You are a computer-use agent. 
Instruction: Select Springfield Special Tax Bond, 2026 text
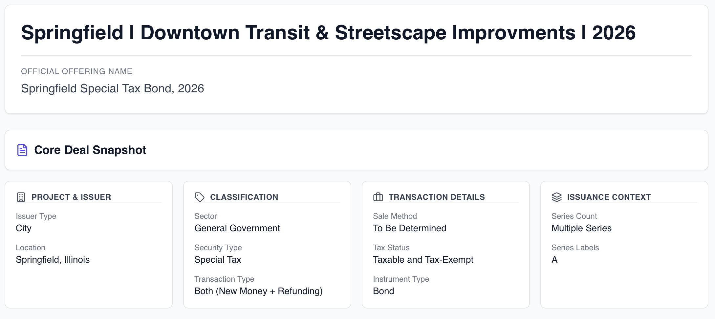click(112, 88)
